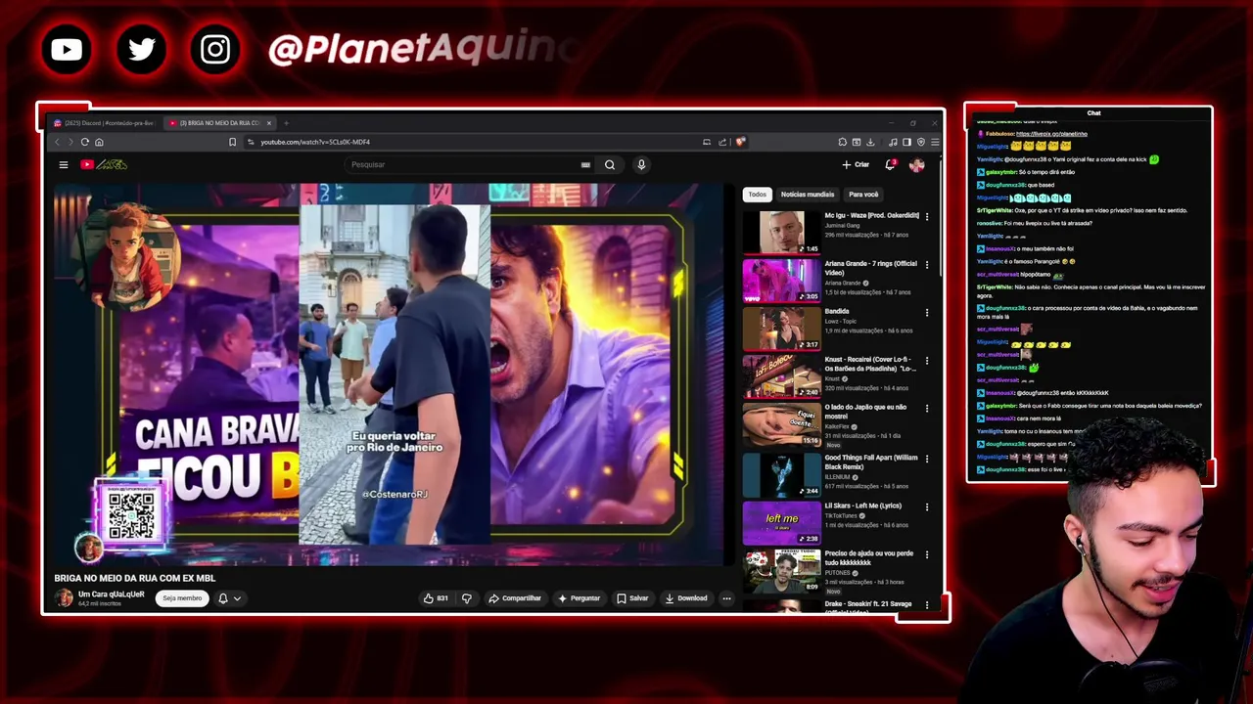
Task: Go to the YouTube home logo
Action: 104,164
